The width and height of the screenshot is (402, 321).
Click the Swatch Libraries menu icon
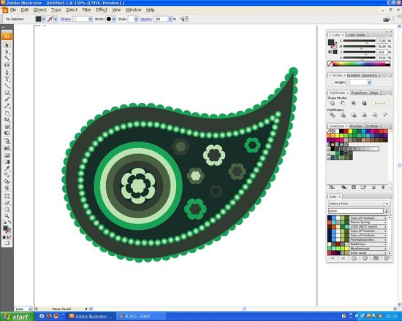pyautogui.click(x=332, y=187)
